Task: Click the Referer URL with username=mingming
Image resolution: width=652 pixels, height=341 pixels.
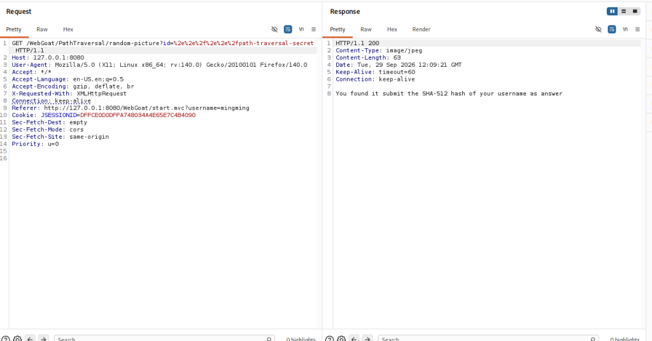Action: 147,108
